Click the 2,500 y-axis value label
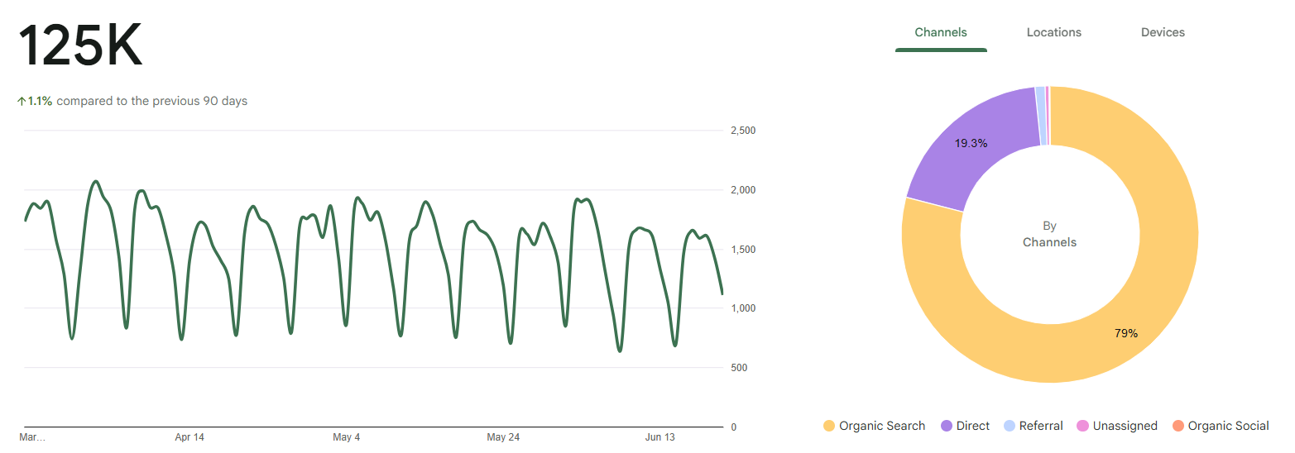 point(742,131)
